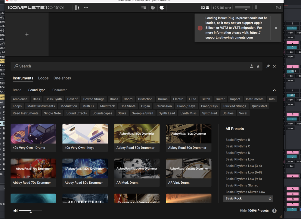
Task: Toggle the Synth Pad tag
Action: pyautogui.click(x=209, y=113)
